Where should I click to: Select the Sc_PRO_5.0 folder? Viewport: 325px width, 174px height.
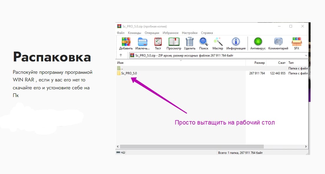[x=129, y=73]
